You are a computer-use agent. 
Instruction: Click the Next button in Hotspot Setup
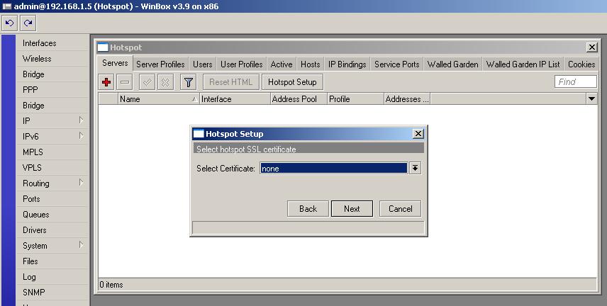[x=352, y=208]
